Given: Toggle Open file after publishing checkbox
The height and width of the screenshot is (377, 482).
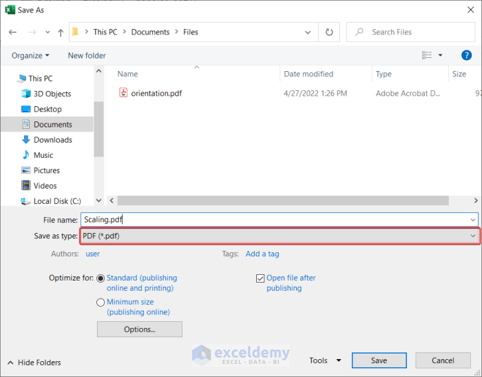Looking at the screenshot, I should point(260,278).
